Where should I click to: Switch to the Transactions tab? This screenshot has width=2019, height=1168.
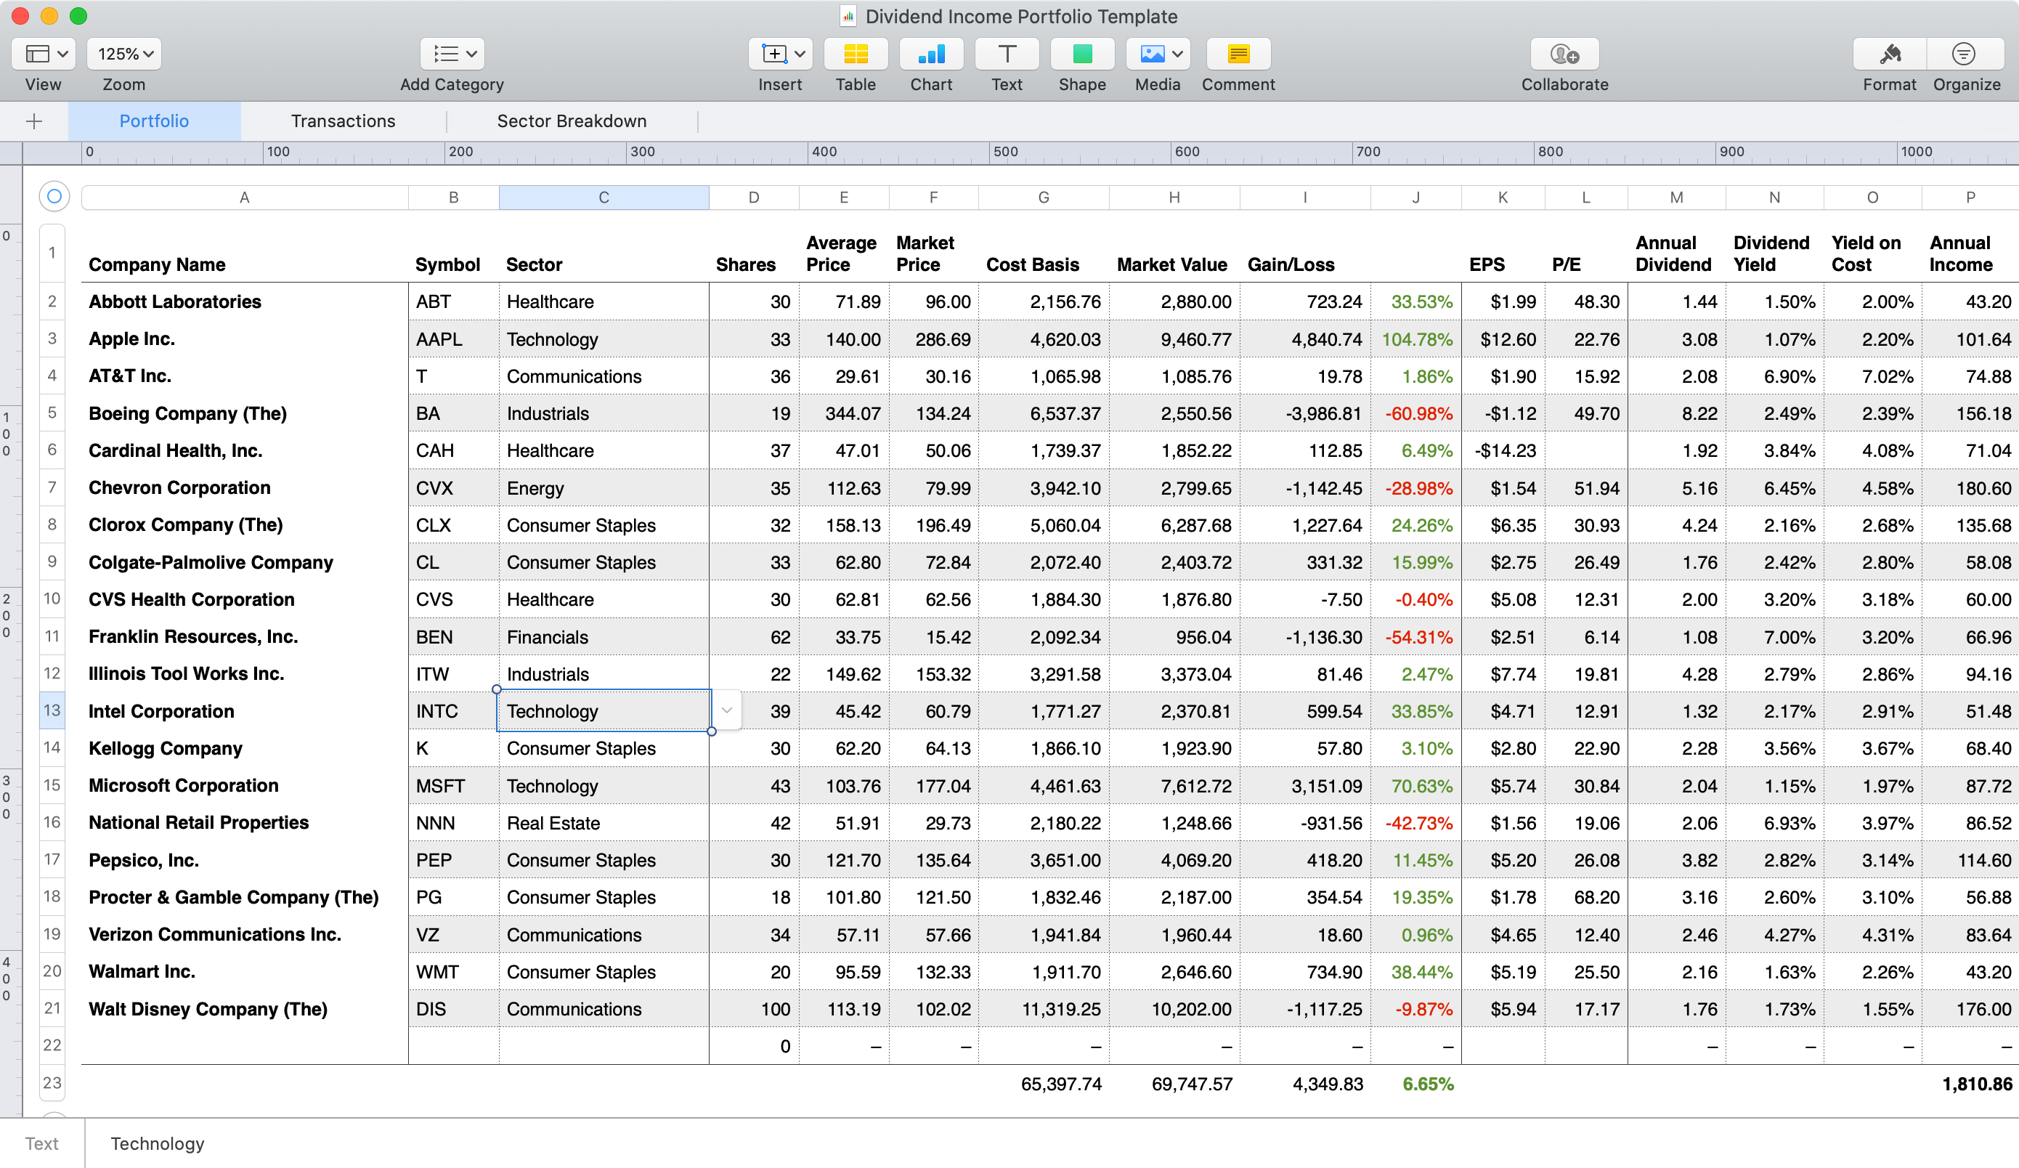(x=344, y=121)
